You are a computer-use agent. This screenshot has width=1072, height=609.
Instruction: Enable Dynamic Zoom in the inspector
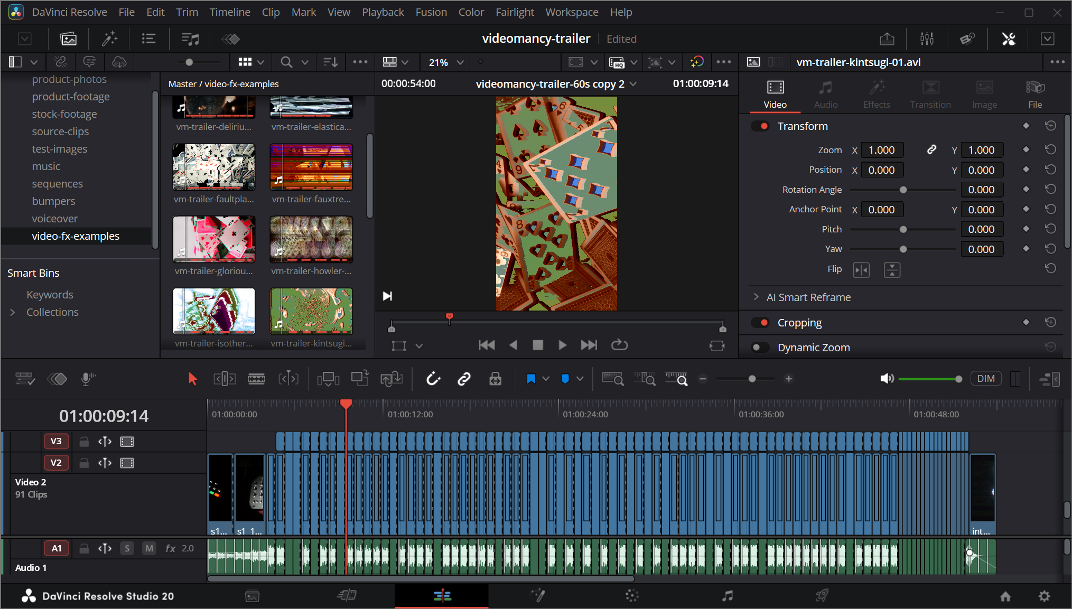760,347
